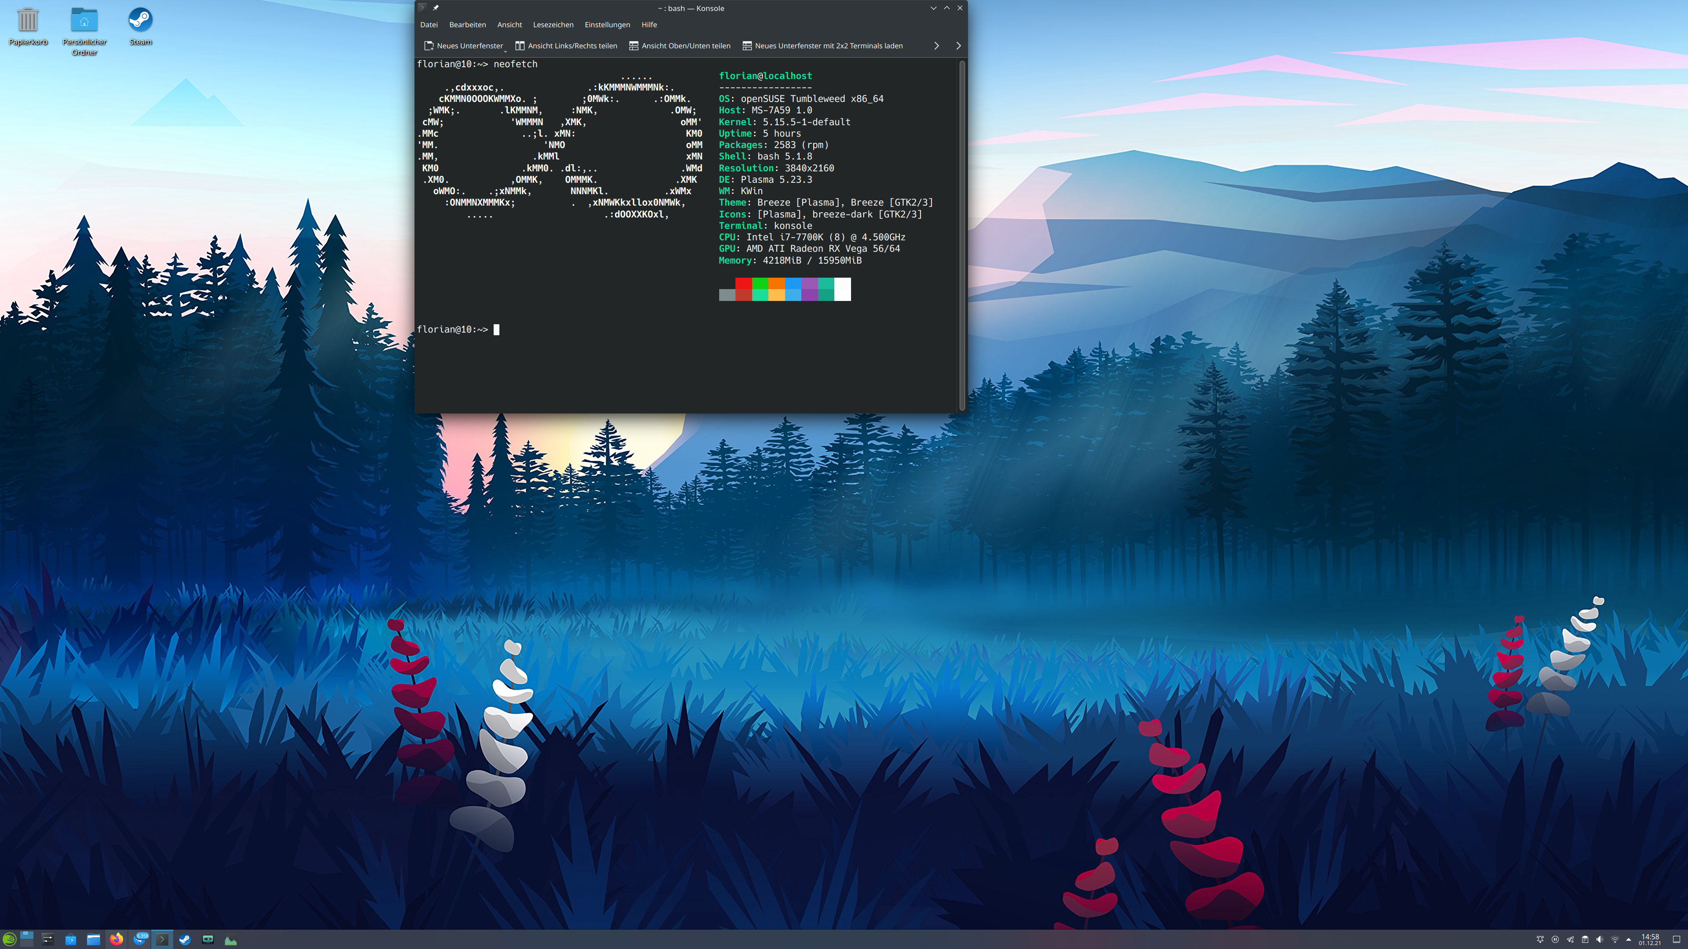Viewport: 1688px width, 949px height.
Task: Toggle the pin icon in the Konsole titlebar
Action: [436, 8]
